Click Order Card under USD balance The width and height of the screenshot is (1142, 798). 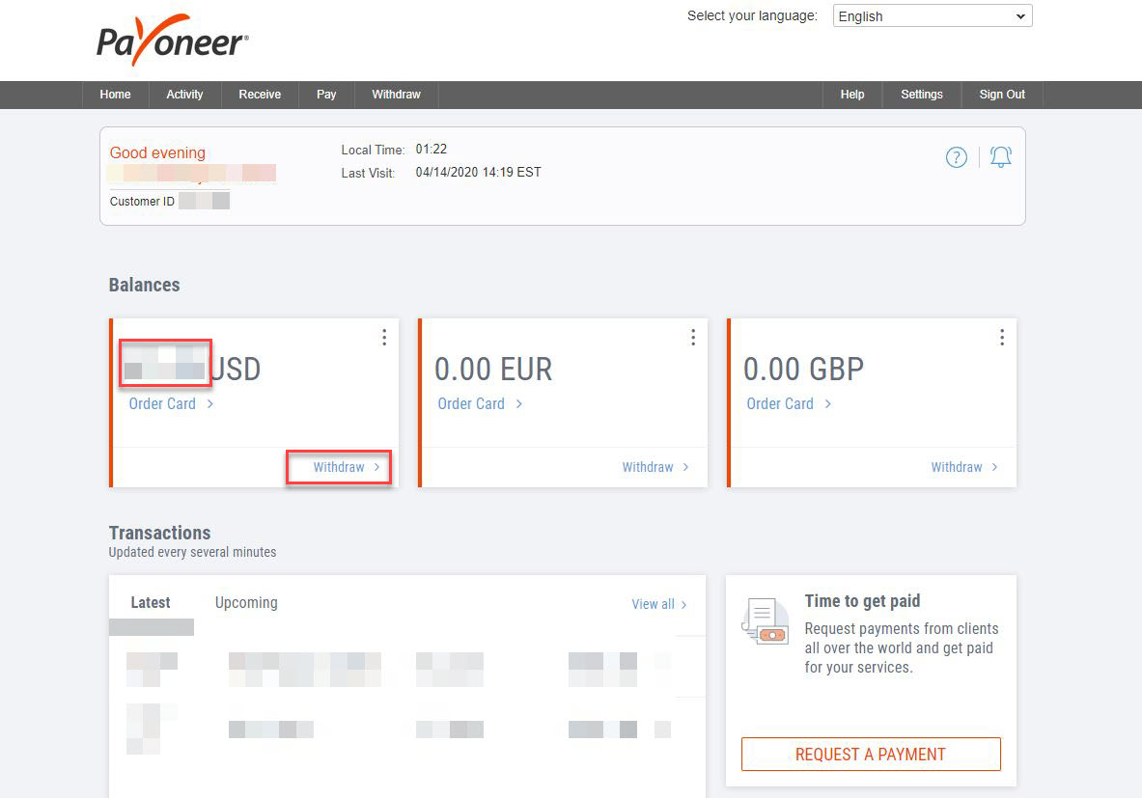pyautogui.click(x=171, y=404)
